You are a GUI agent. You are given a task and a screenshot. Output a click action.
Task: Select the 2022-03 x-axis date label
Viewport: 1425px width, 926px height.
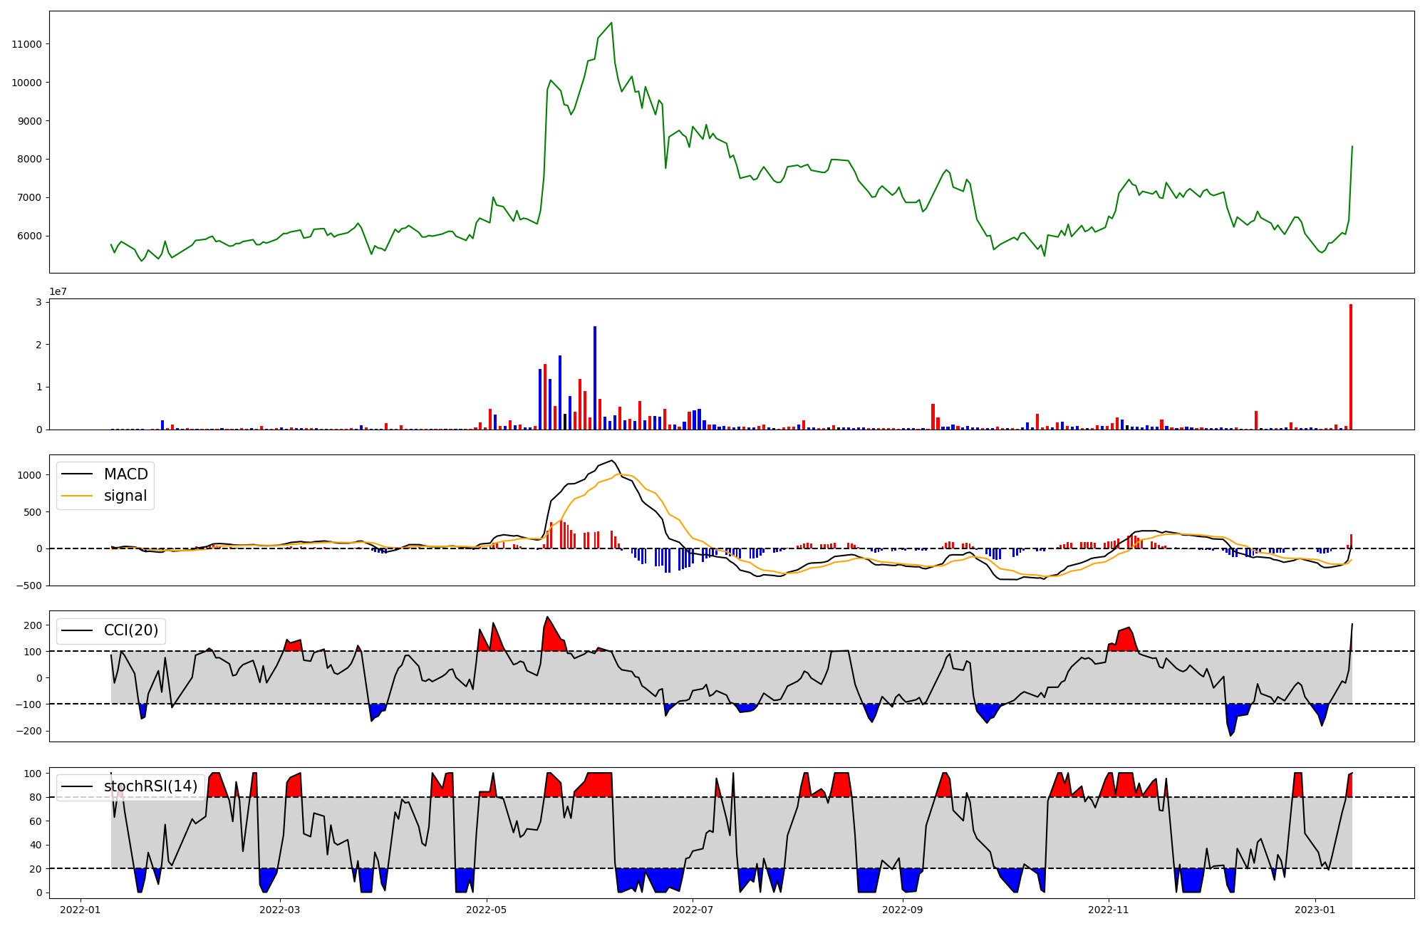click(x=280, y=910)
